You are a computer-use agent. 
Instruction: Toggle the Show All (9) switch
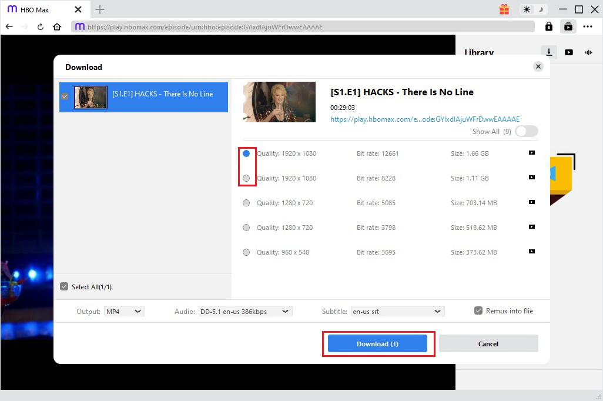(526, 132)
